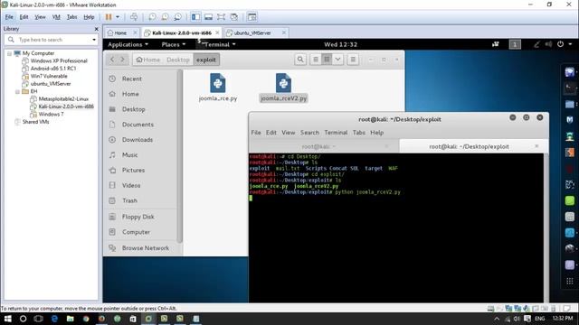Select Windows 7 VM in library
Viewport: 579px width, 325px height.
coord(51,115)
